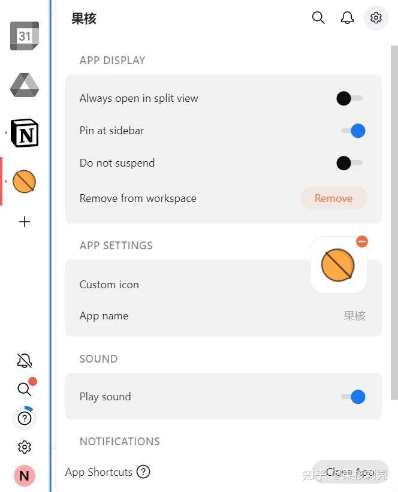Select the orange 果核 app icon in sidebar
The height and width of the screenshot is (492, 398).
pos(24,182)
